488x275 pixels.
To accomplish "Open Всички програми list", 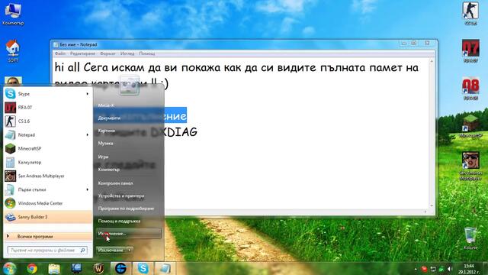I will (47, 236).
